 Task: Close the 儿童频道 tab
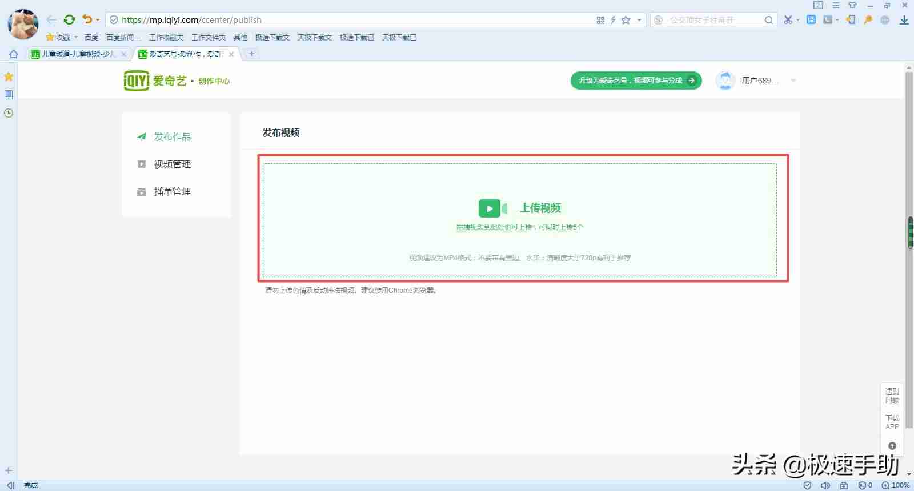tap(124, 54)
